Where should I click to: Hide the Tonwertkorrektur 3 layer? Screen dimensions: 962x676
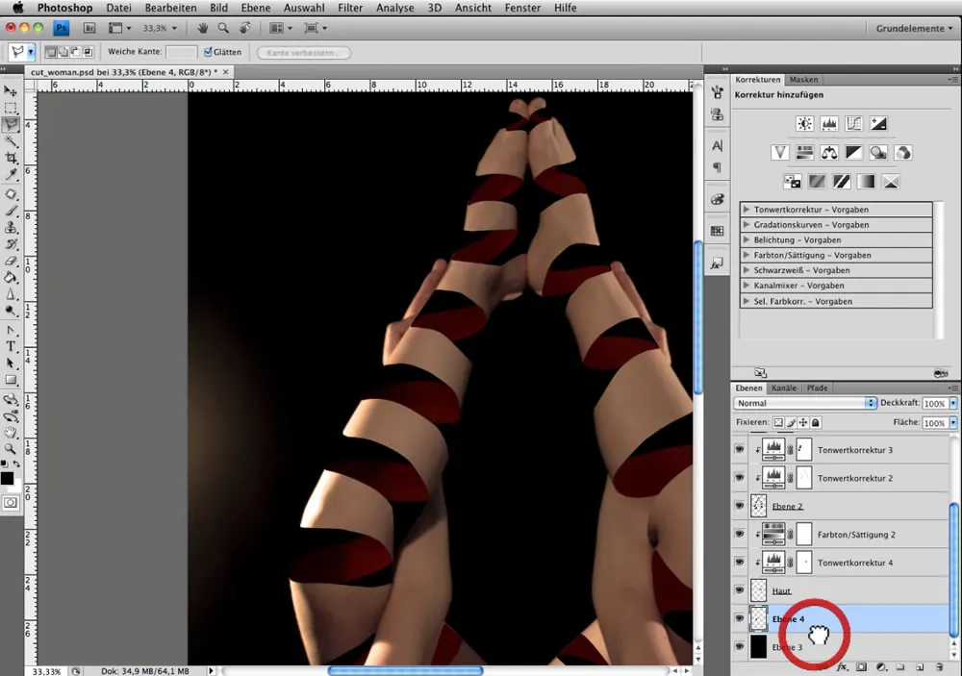pos(739,449)
